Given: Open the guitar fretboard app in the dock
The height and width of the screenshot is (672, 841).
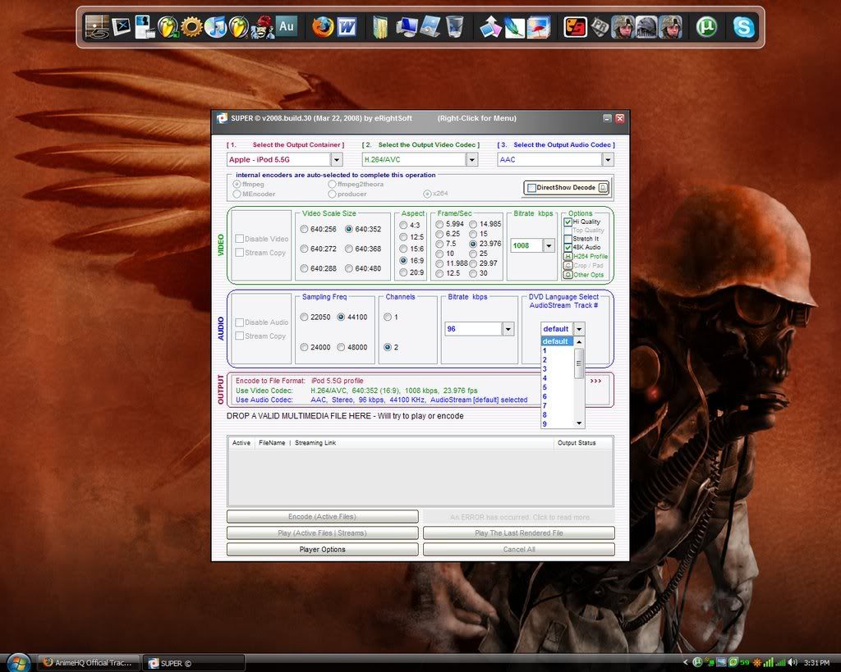Looking at the screenshot, I should [x=97, y=26].
